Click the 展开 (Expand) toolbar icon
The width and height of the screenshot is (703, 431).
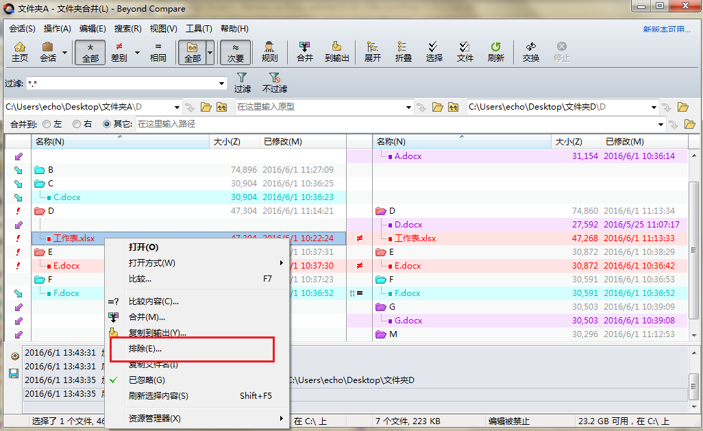(372, 51)
